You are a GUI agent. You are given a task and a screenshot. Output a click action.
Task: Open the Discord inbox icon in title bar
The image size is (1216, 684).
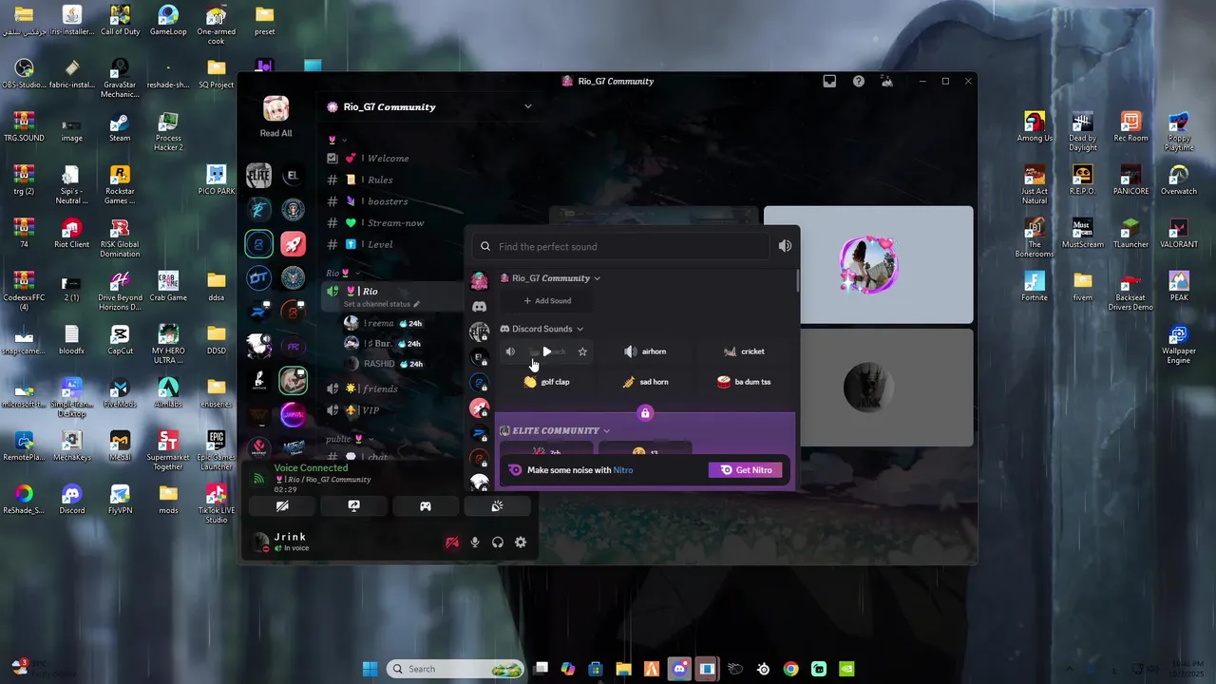pyautogui.click(x=829, y=82)
